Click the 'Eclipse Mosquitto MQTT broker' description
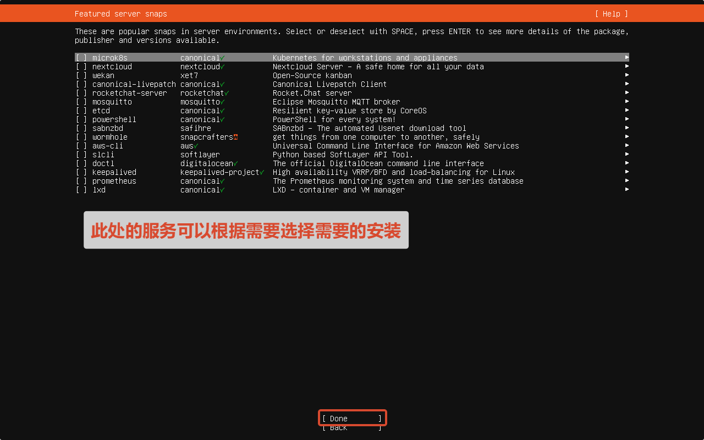Screen dimensions: 704x440 (x=337, y=102)
